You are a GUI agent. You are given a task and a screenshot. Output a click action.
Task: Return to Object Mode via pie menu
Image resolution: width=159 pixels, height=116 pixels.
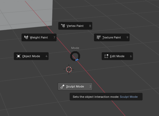click(31, 56)
